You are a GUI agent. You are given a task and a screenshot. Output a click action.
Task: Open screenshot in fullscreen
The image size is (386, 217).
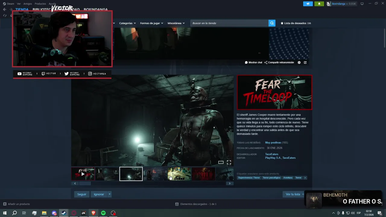(x=229, y=162)
